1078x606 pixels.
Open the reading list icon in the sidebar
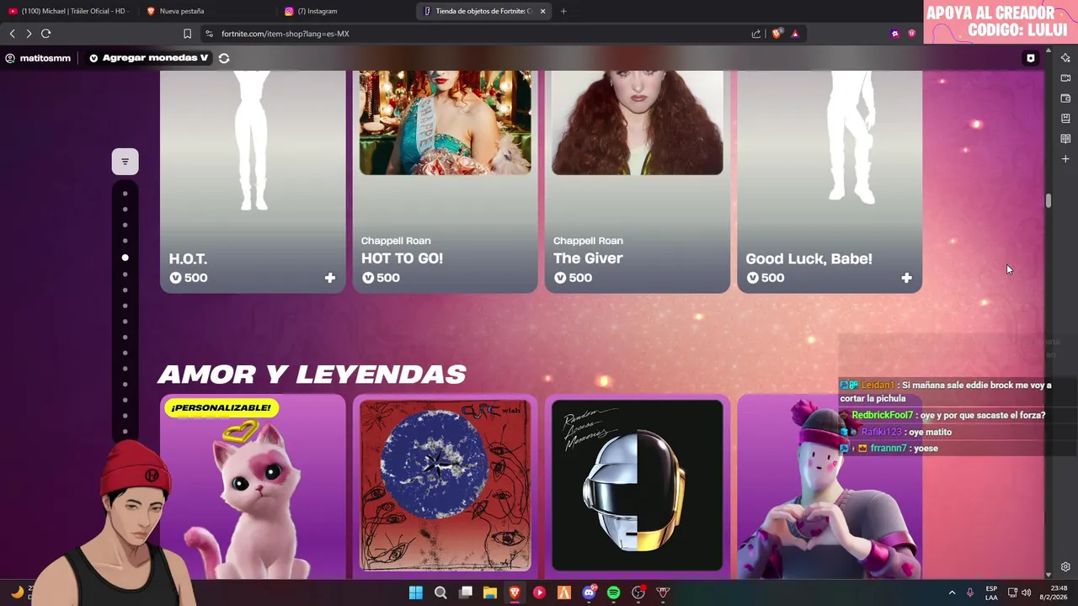point(1065,139)
